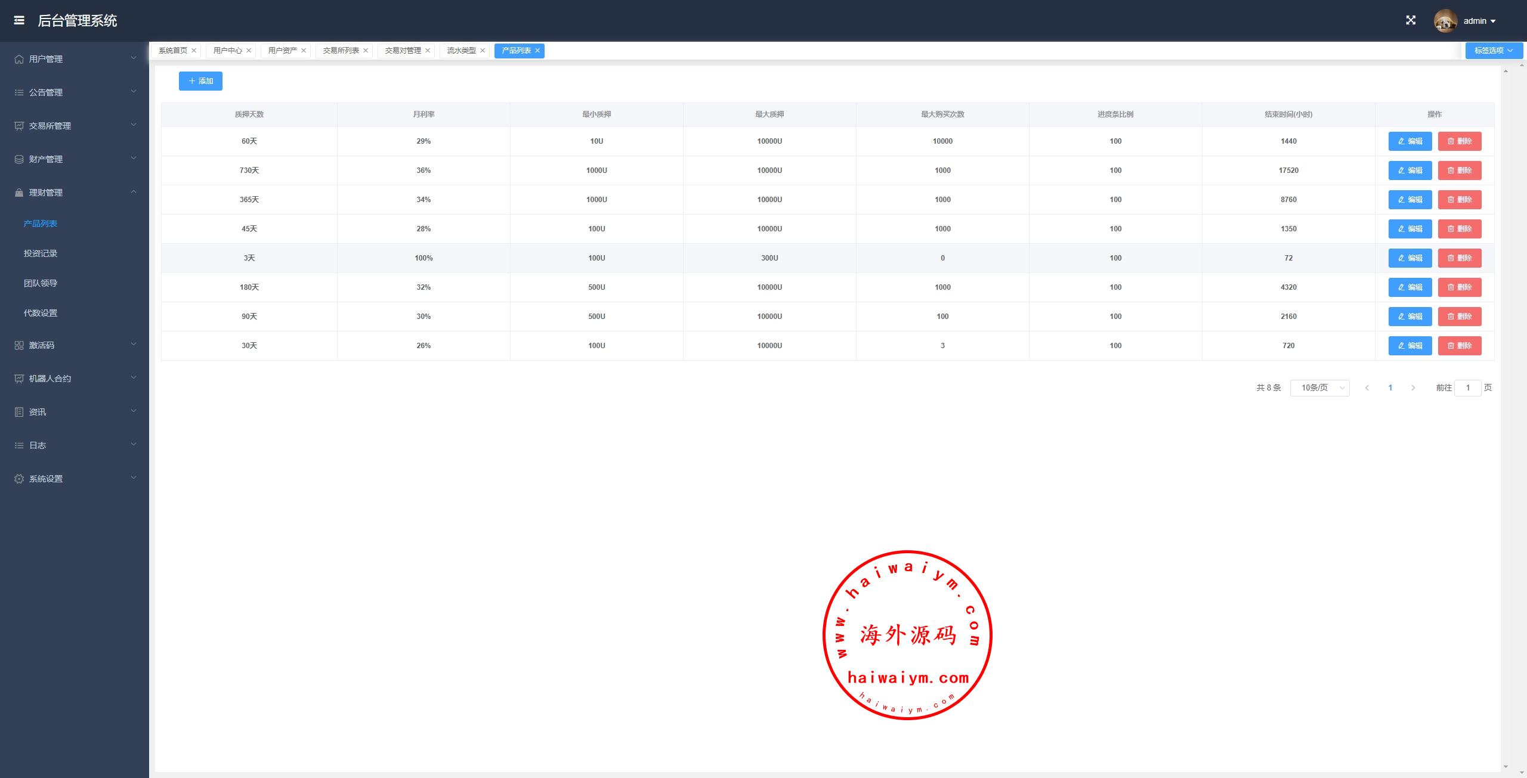This screenshot has width=1527, height=778.
Task: Toggle fullscreen mode icon
Action: [1411, 20]
